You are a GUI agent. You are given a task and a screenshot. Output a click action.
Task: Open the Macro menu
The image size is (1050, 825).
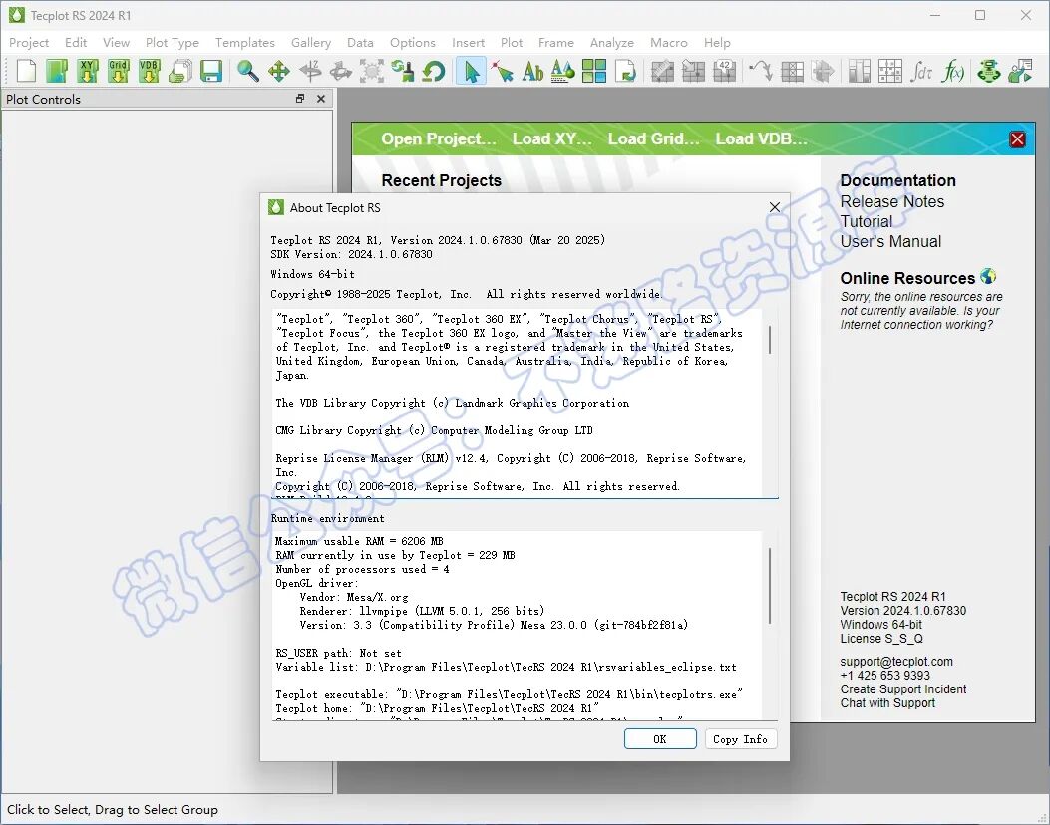tap(669, 42)
